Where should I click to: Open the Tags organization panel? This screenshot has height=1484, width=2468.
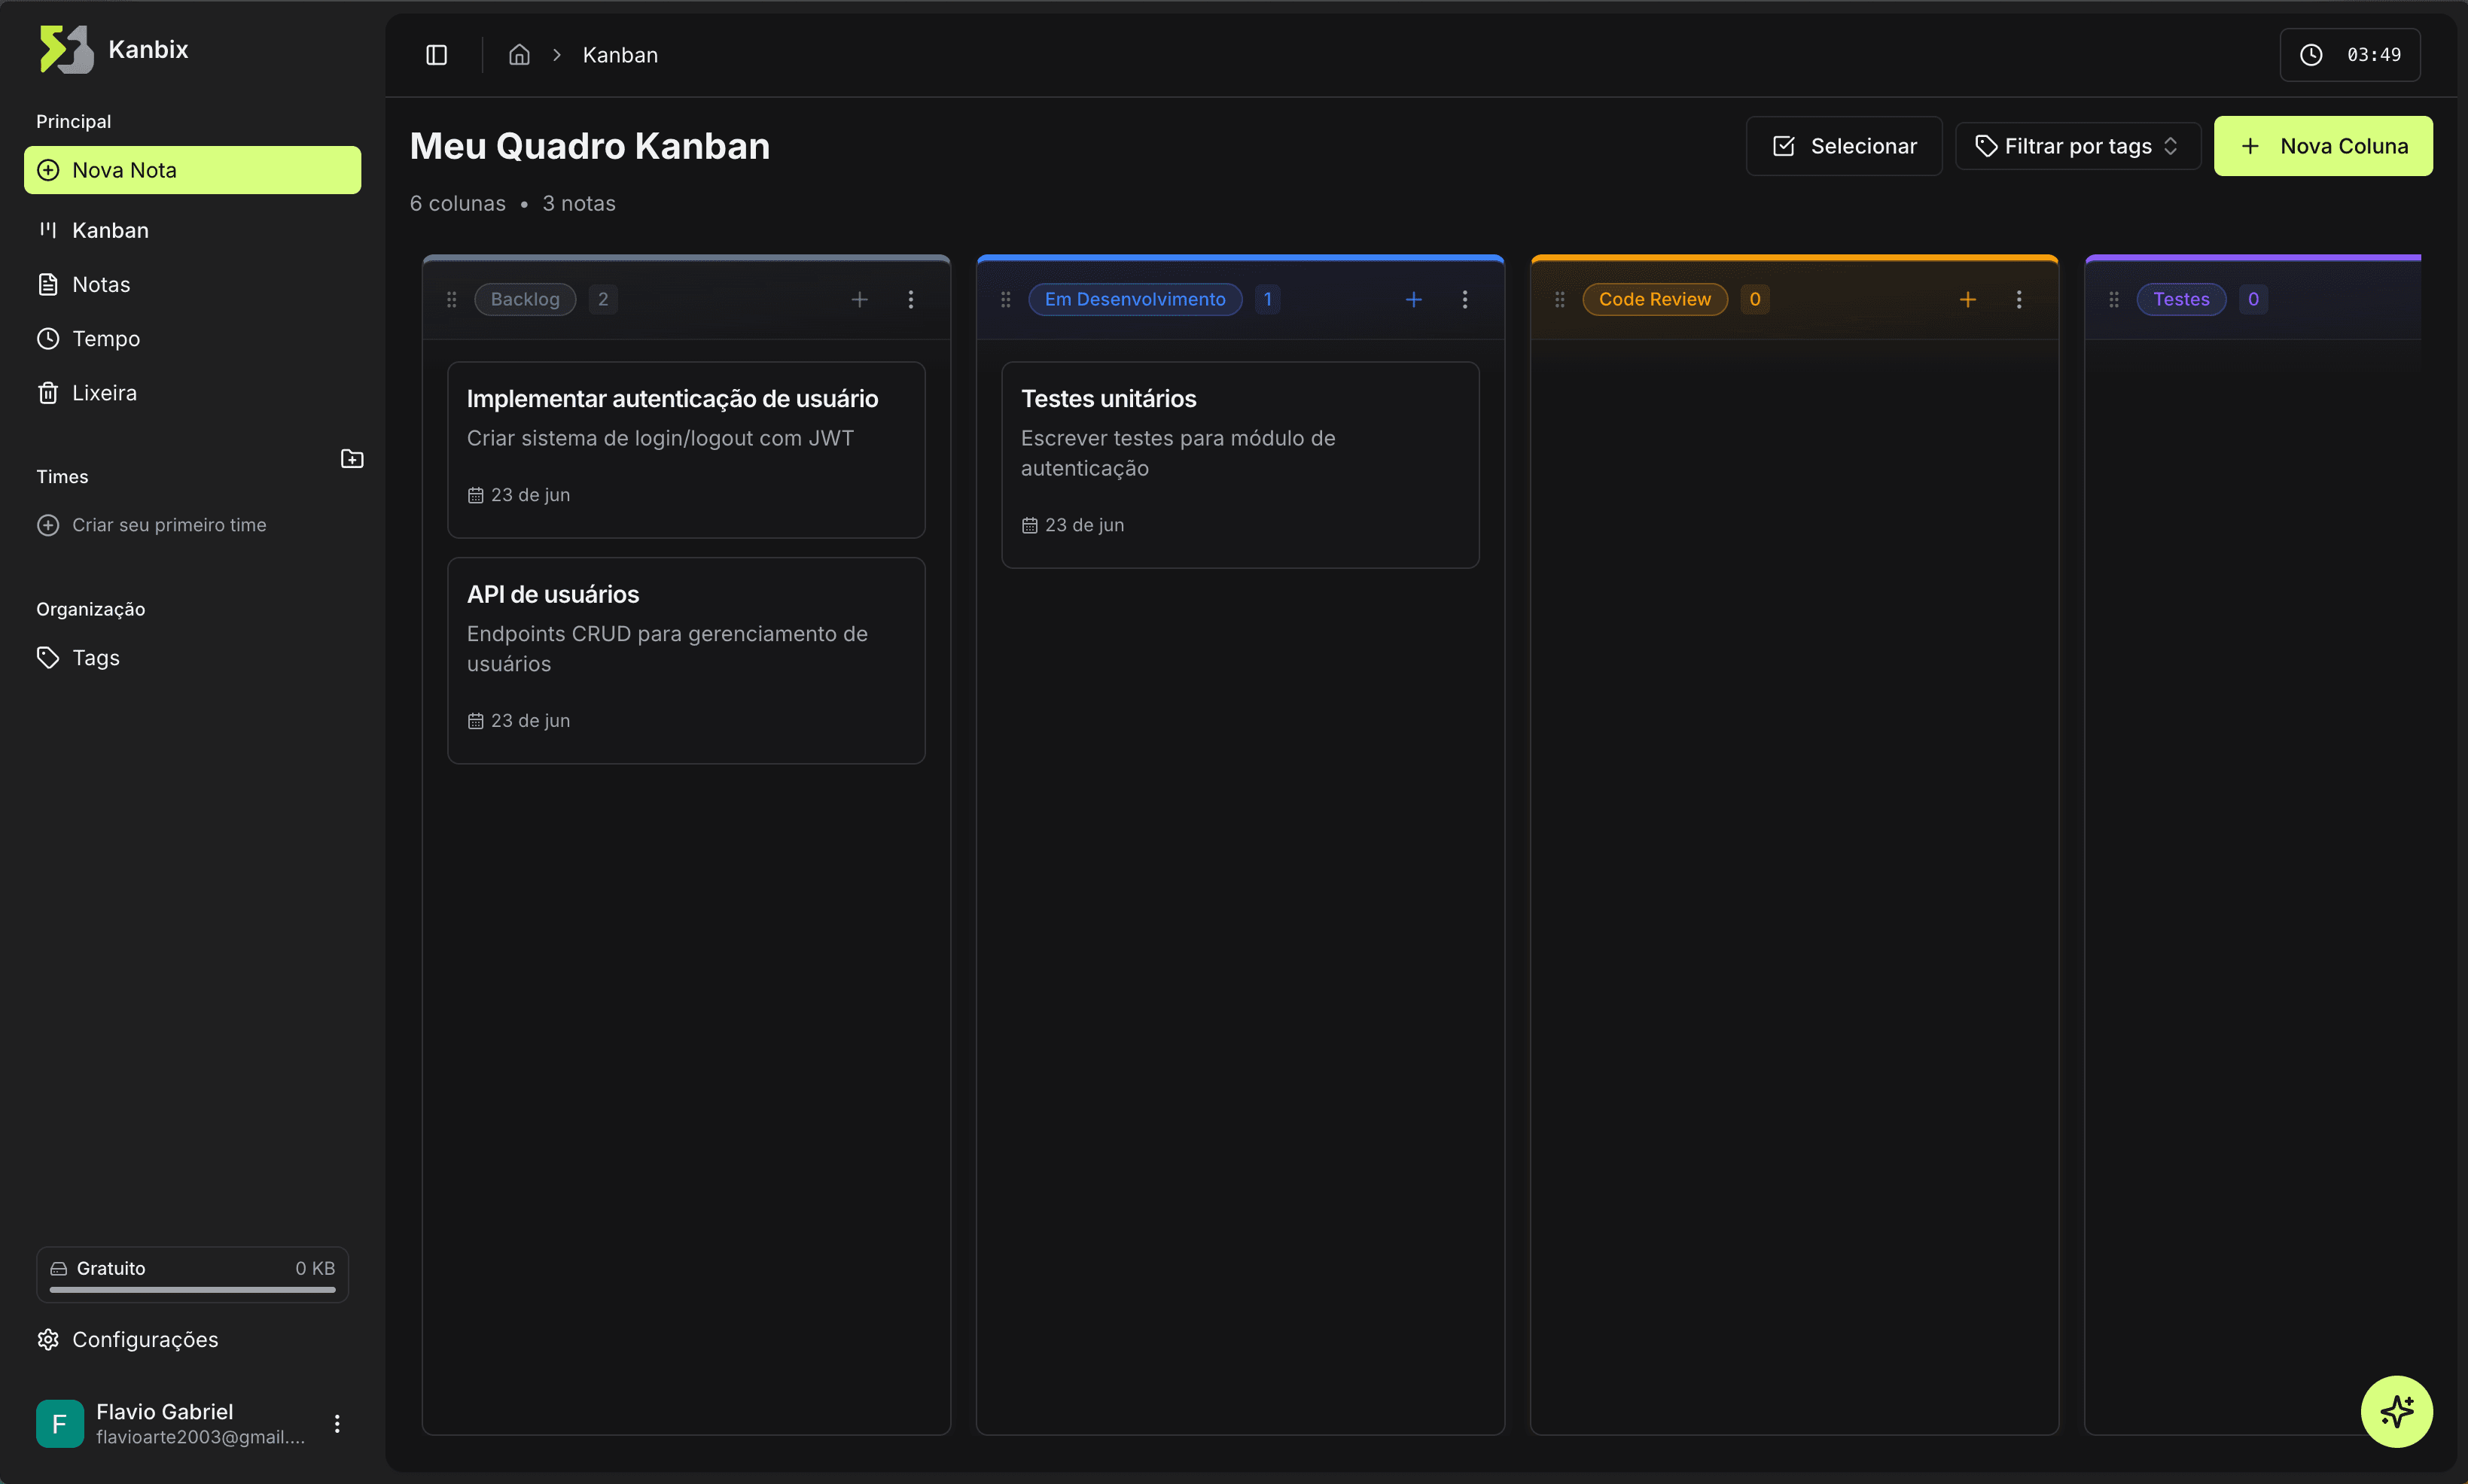tap(95, 657)
